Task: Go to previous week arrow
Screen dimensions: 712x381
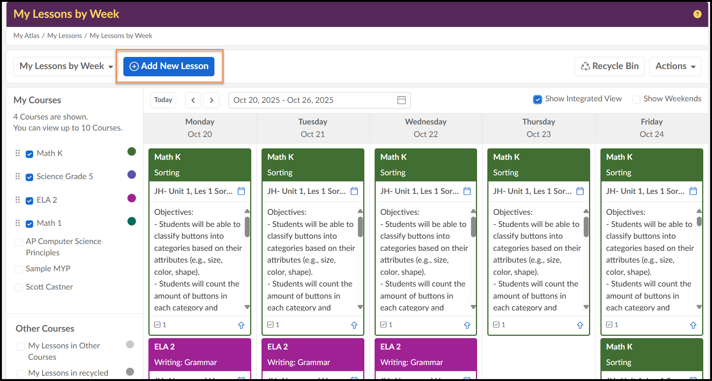Action: tap(193, 100)
